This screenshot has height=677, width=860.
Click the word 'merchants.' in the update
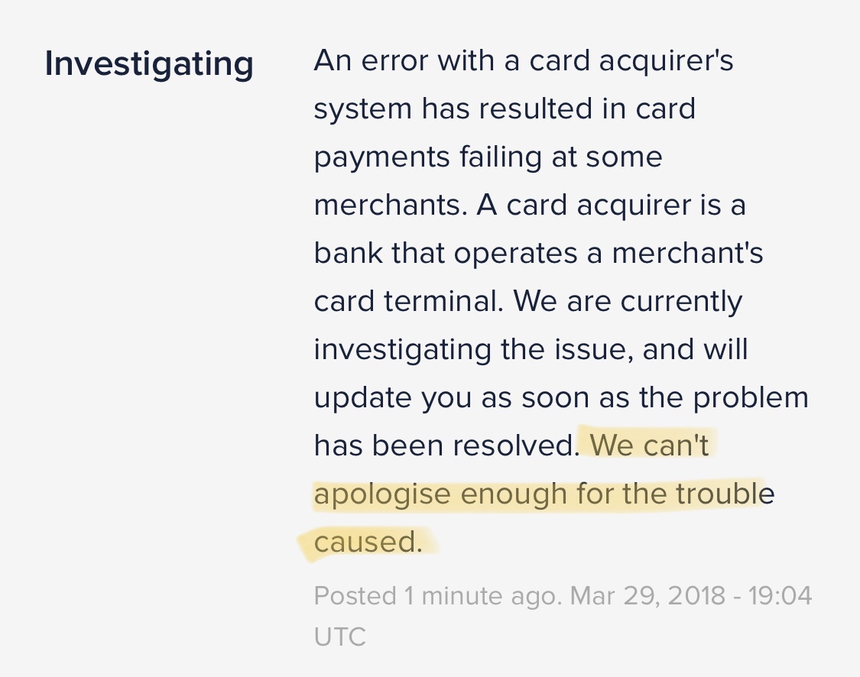pos(391,206)
